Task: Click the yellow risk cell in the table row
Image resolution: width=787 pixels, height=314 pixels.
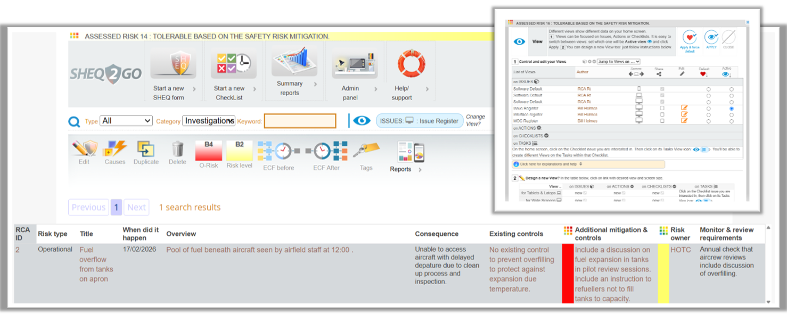Action: 663,274
